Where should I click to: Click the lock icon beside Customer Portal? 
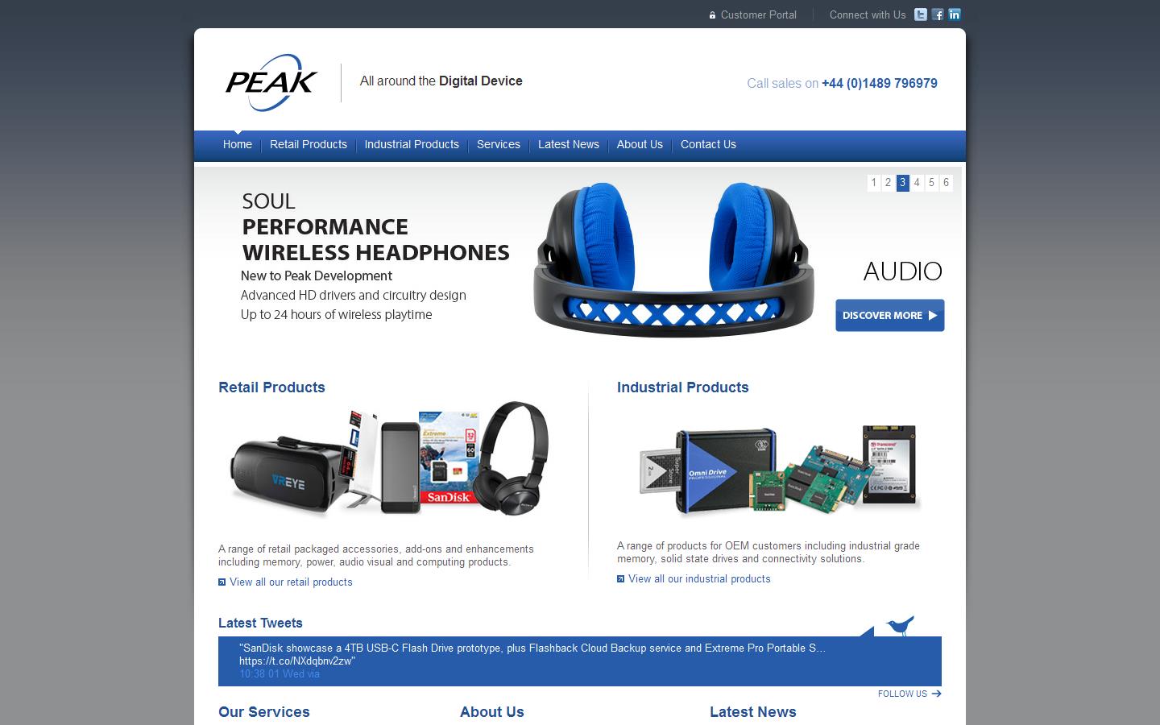pyautogui.click(x=712, y=15)
